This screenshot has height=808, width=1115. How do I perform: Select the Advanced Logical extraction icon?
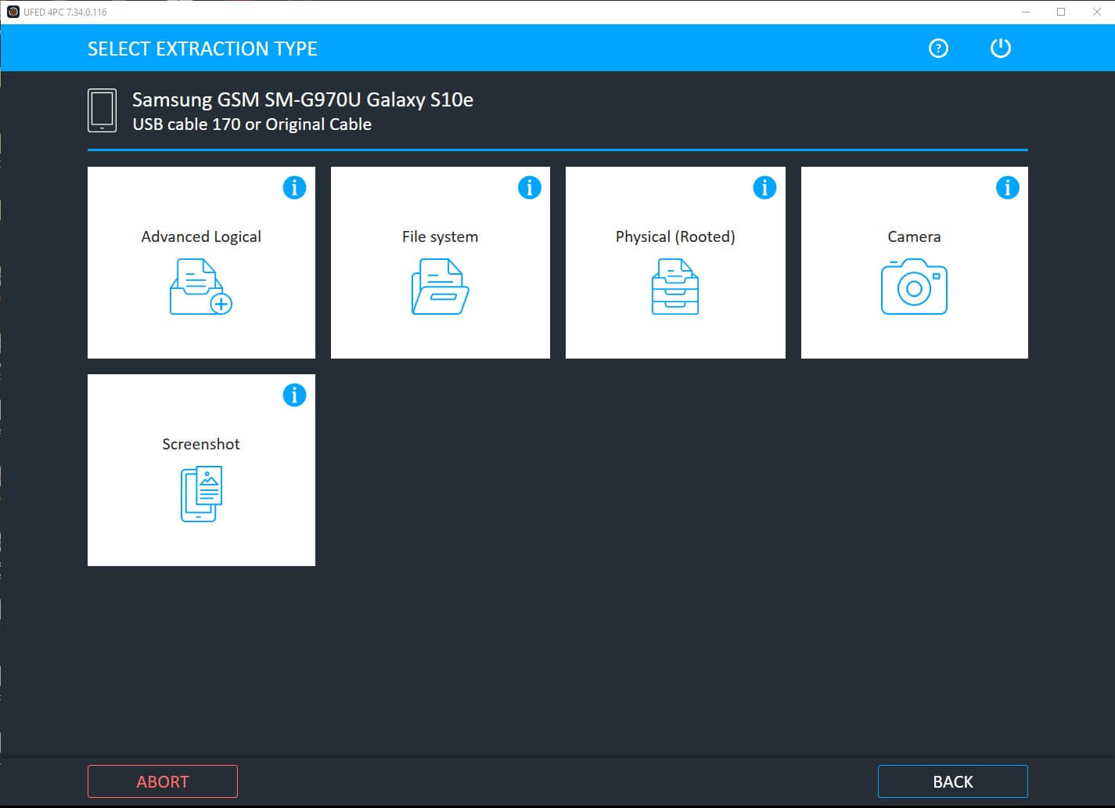200,287
